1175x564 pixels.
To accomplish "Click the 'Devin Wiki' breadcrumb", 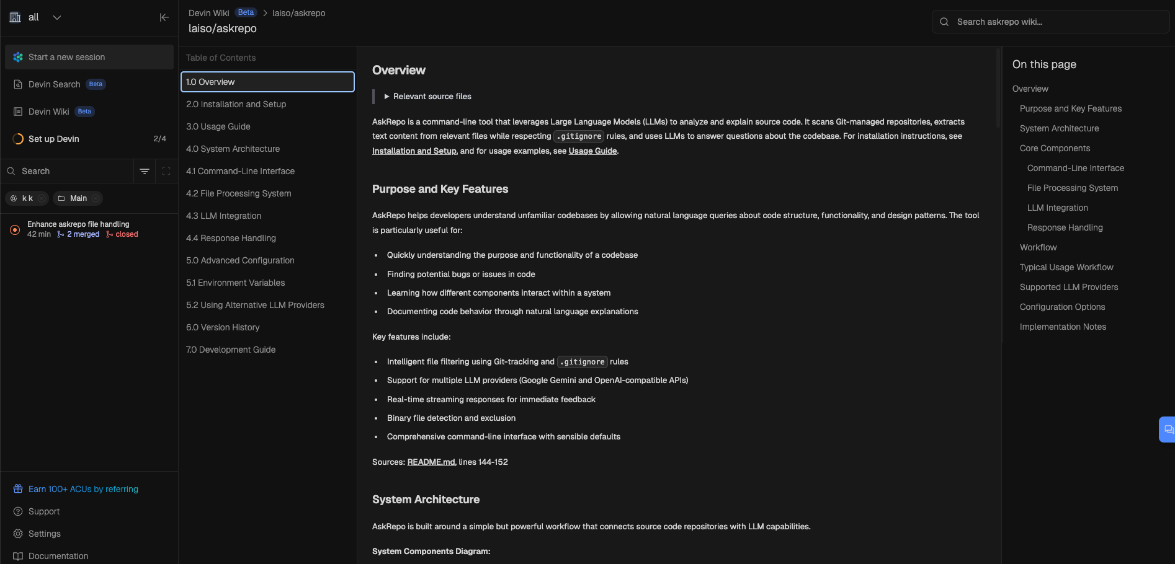I will [209, 13].
